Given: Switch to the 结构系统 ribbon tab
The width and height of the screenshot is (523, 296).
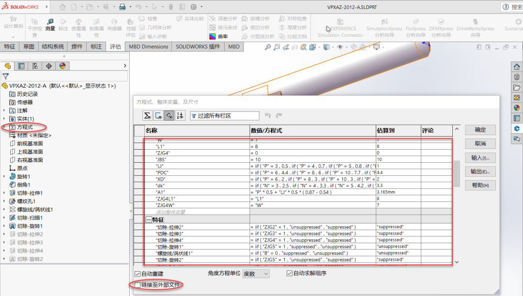Looking at the screenshot, I should (x=53, y=47).
